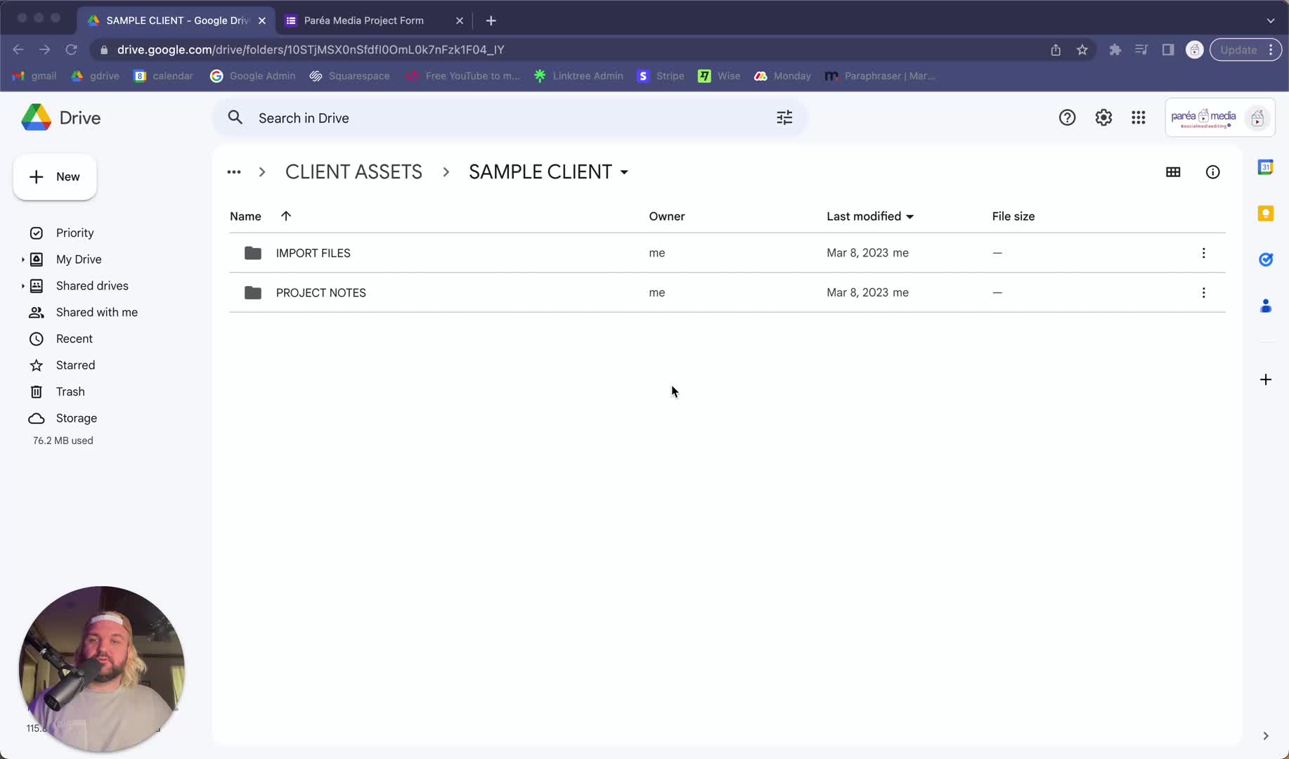Click the browser address bar URL
Screen dimensions: 1289x759
click(311, 49)
